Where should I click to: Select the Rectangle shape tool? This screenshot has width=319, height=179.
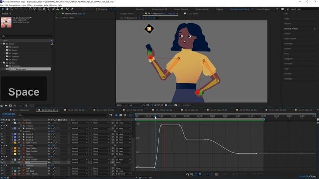[x=40, y=9]
